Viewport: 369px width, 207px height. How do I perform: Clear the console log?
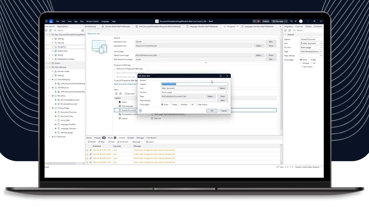point(112,142)
